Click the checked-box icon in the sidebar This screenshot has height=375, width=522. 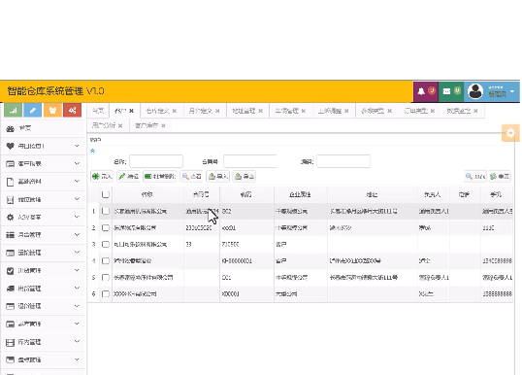[11, 271]
